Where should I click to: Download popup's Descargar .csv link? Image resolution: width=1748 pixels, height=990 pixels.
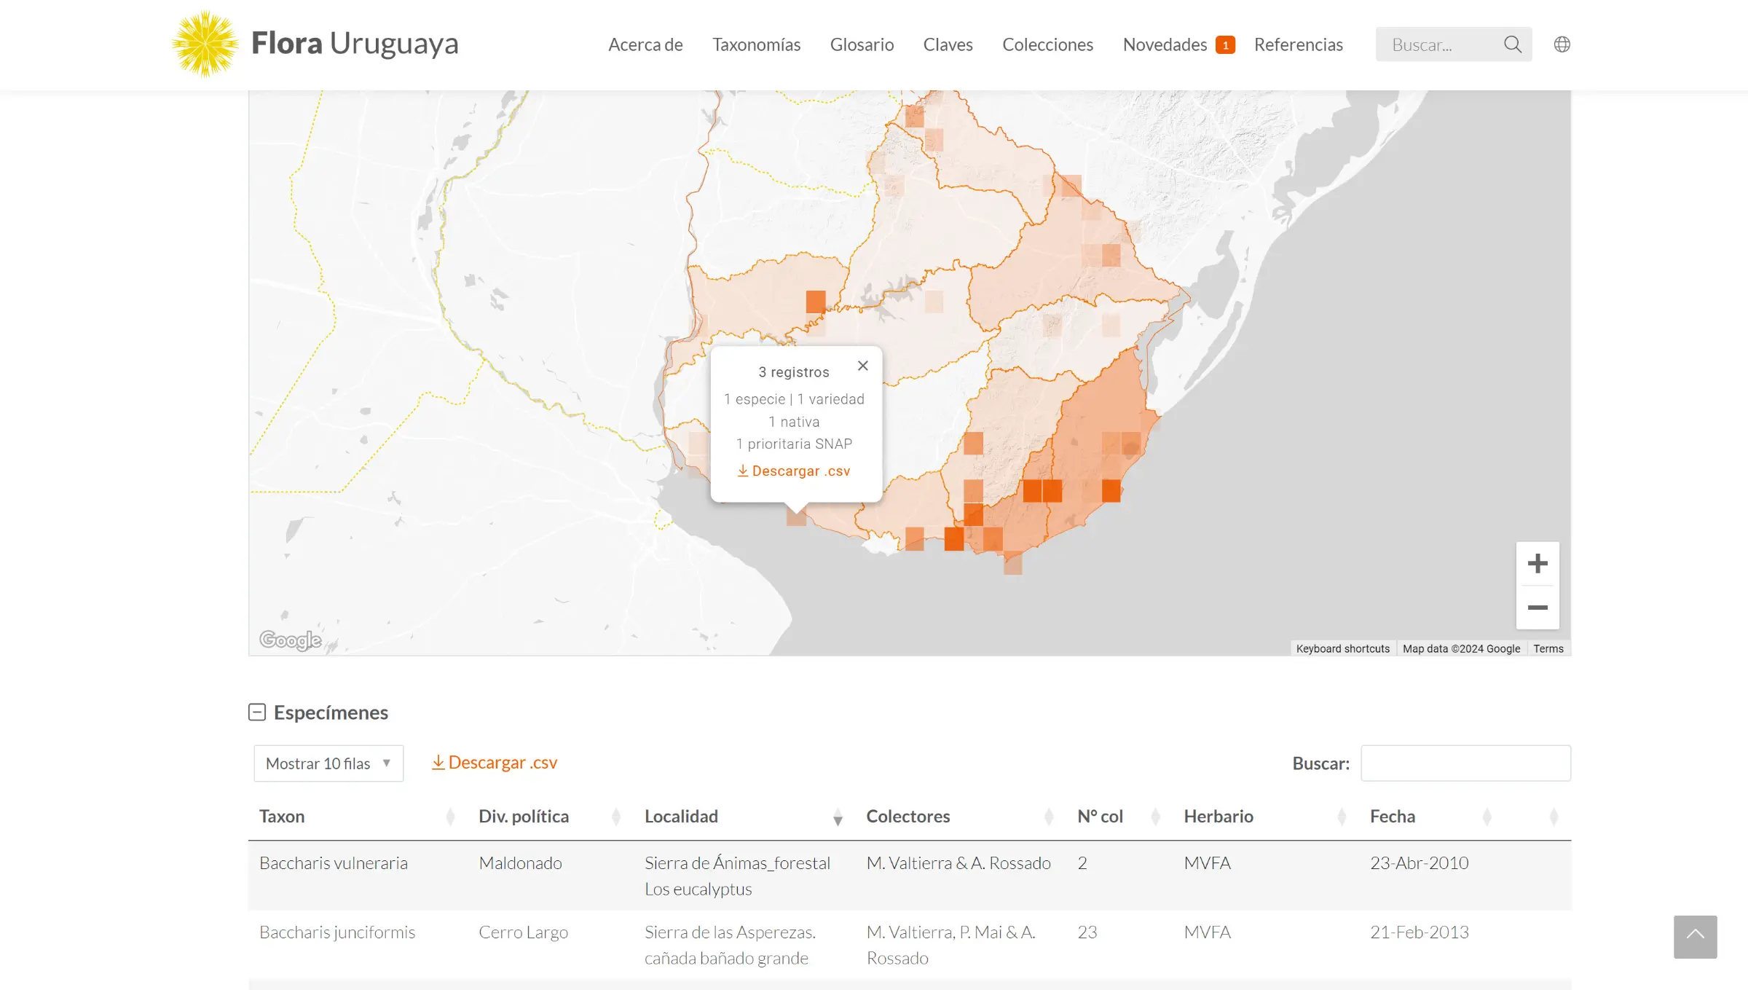793,471
